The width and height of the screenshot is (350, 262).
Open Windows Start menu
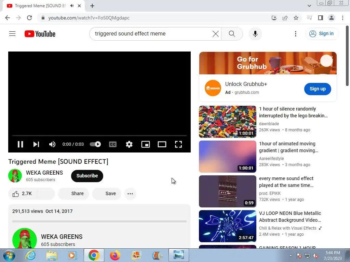[9, 255]
